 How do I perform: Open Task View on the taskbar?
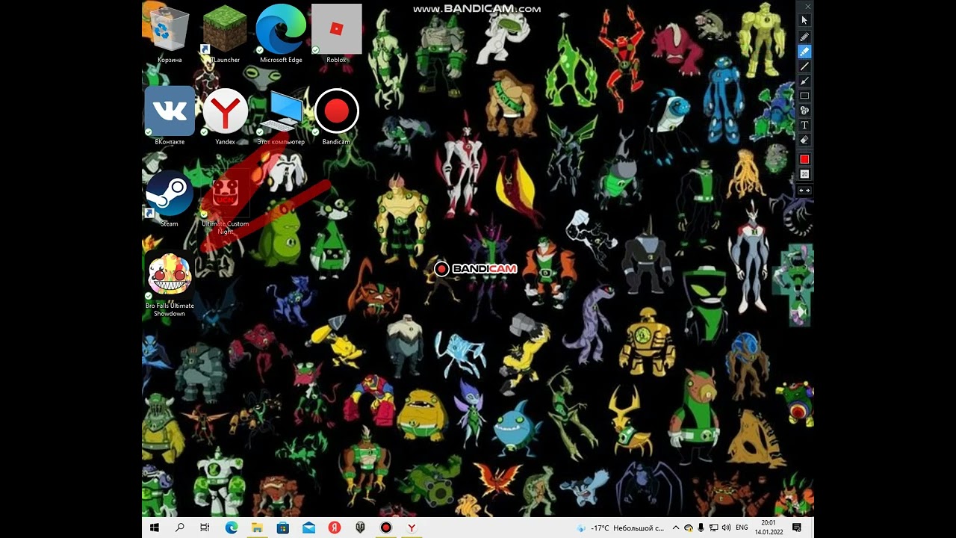(x=205, y=528)
